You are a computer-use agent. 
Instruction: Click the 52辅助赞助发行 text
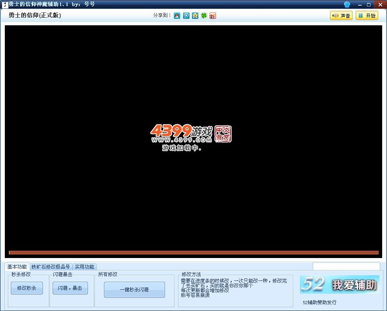(320, 302)
